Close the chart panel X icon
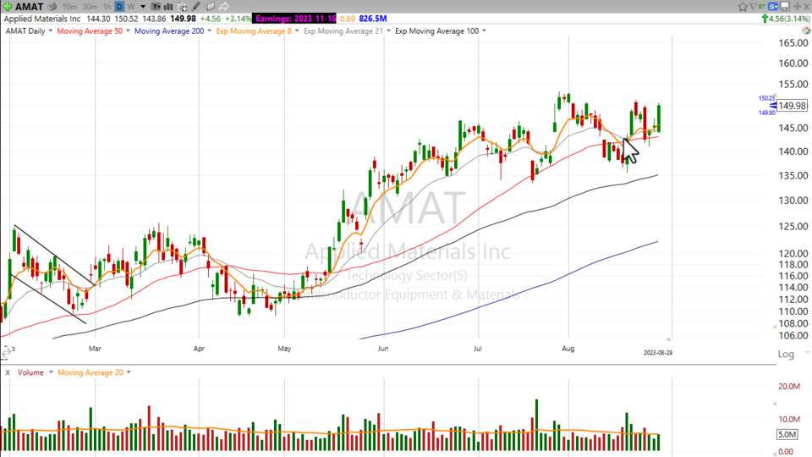 click(x=806, y=7)
